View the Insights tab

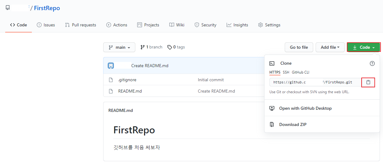237,25
